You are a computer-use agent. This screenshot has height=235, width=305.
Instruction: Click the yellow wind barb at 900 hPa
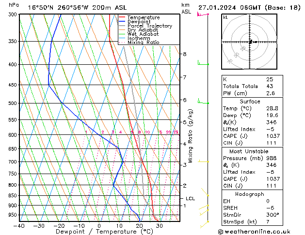point(204,207)
